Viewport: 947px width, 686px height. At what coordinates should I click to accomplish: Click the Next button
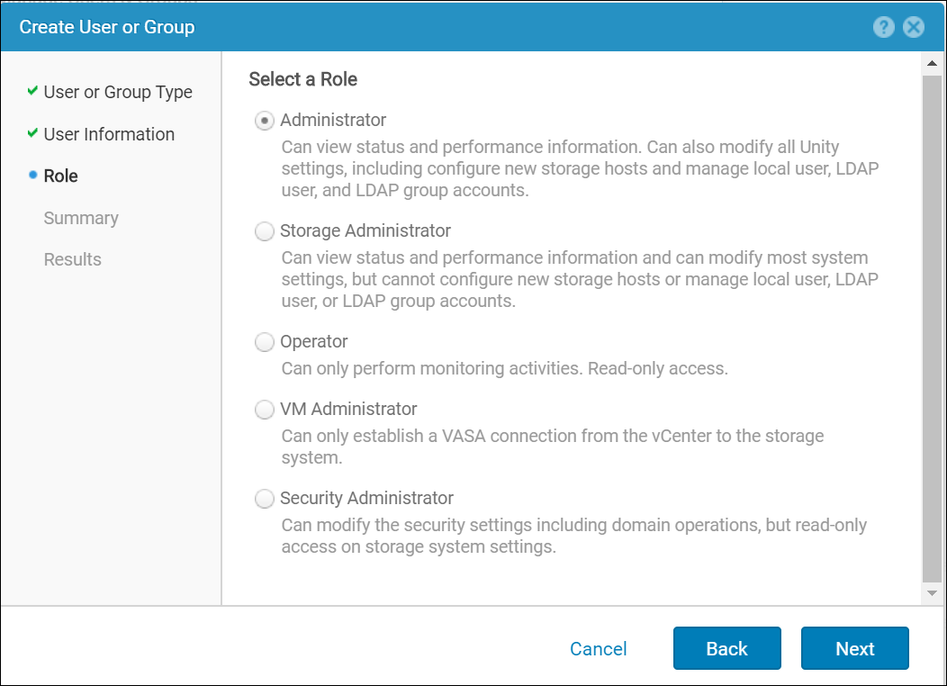[x=854, y=648]
